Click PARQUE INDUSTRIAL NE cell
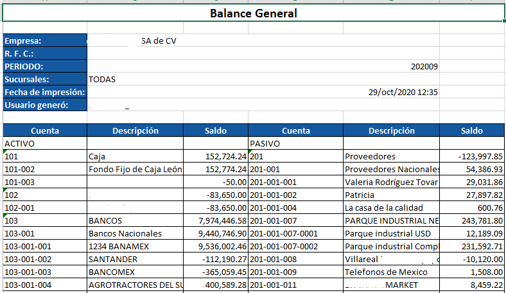506x293 pixels. point(392,220)
